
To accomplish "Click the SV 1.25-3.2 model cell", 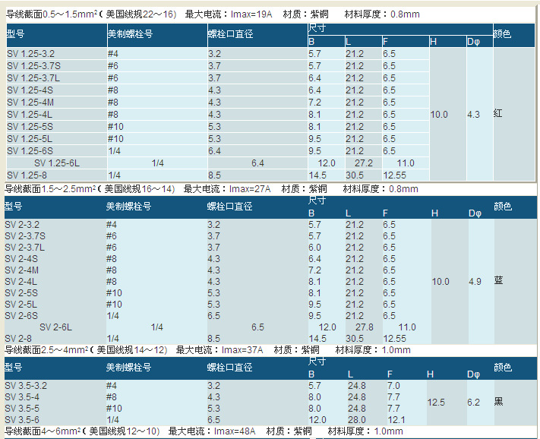I will pyautogui.click(x=31, y=54).
